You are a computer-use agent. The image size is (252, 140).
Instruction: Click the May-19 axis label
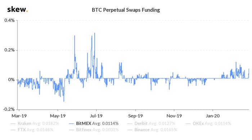[x=58, y=116]
